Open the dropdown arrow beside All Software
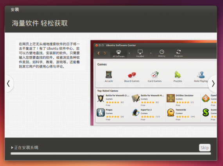The width and height of the screenshot is (223, 166). pyautogui.click(x=129, y=53)
